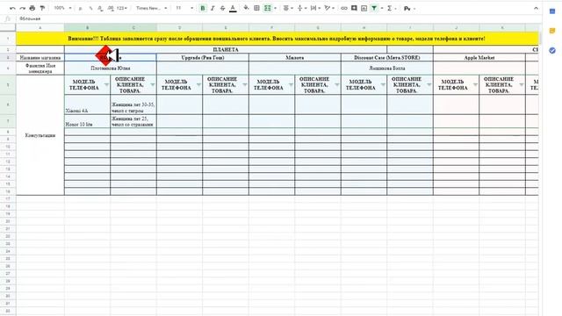
Task: Open filter arrow for Apple Market ОПИСАНИЕ КЛИЕНТА
Action: tap(522, 85)
